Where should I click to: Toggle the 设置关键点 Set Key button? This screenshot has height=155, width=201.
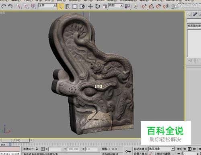click(x=140, y=153)
